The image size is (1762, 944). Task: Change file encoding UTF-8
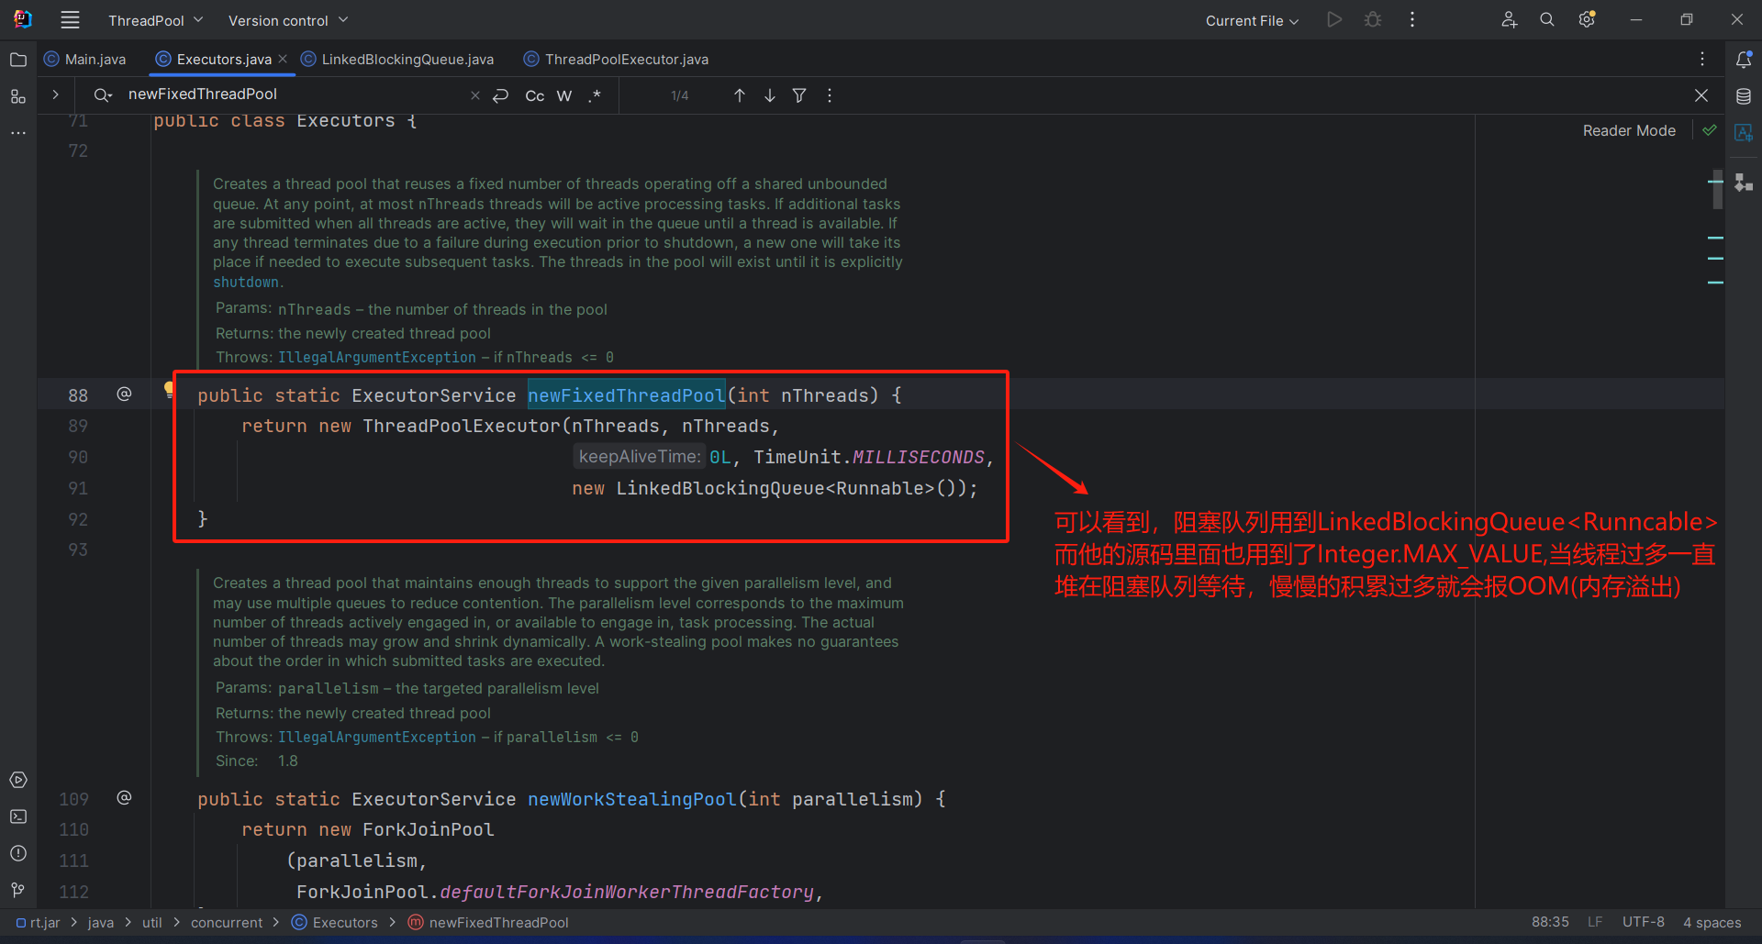point(1643,922)
